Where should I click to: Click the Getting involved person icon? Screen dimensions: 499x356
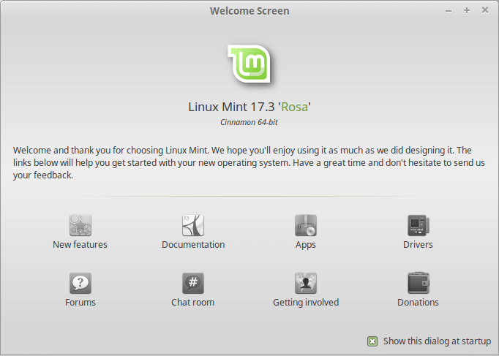pos(306,283)
